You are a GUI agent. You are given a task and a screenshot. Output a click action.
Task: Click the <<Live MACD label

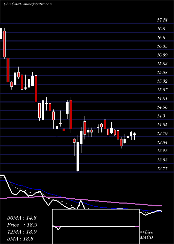pyautogui.click(x=147, y=235)
